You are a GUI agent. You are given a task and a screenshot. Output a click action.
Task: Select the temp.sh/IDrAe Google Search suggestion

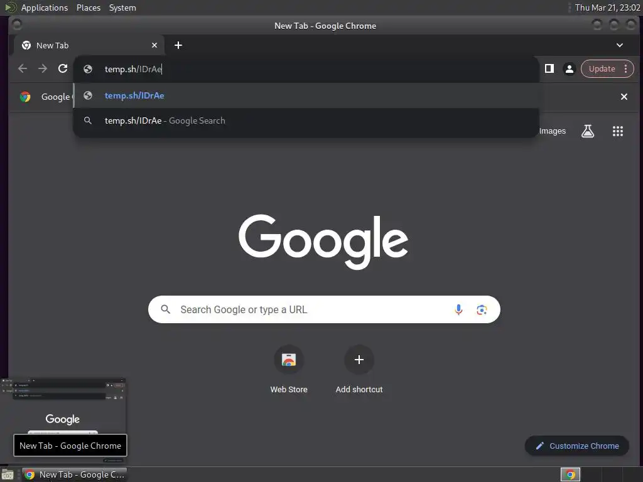tap(306, 120)
